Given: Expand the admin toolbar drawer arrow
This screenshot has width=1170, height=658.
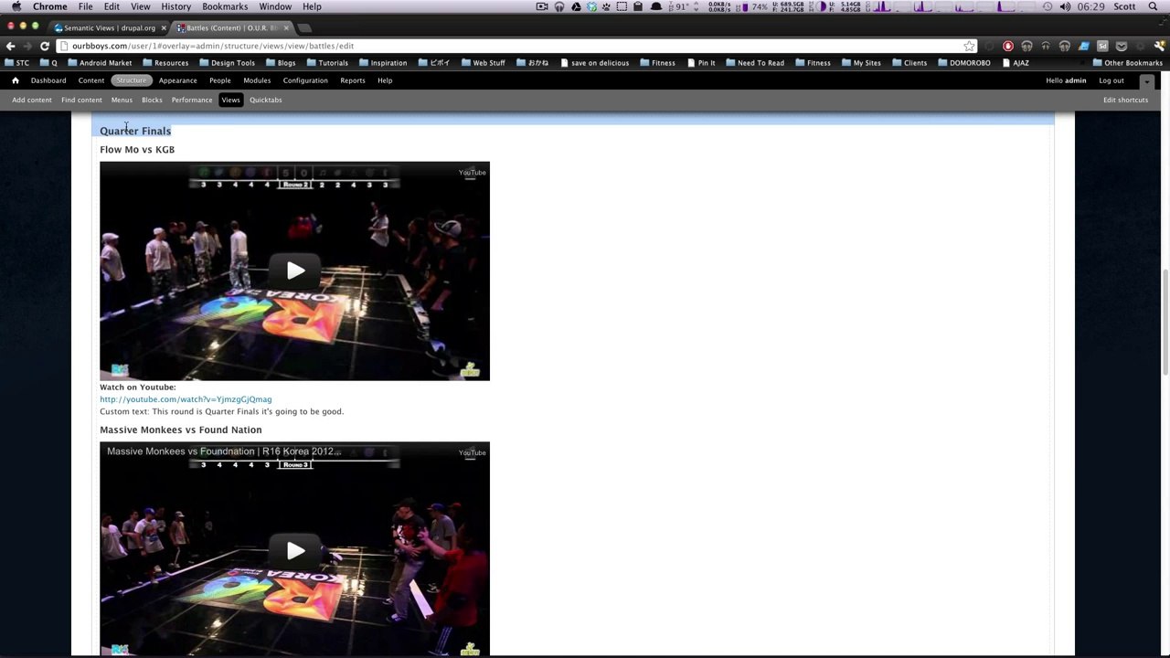Looking at the screenshot, I should click(1147, 81).
